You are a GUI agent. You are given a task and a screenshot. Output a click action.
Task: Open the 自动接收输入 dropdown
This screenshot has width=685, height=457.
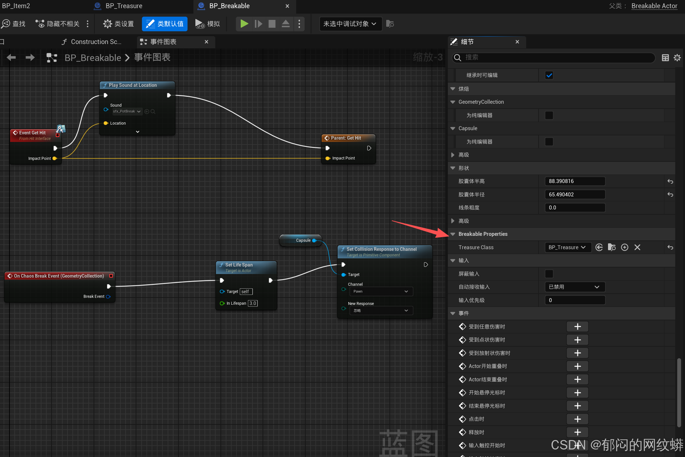[x=574, y=287]
